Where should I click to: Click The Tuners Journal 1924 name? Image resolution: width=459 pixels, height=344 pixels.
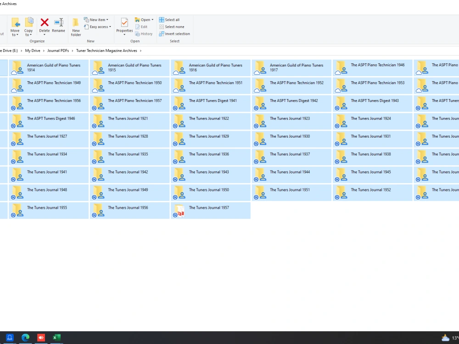(370, 118)
